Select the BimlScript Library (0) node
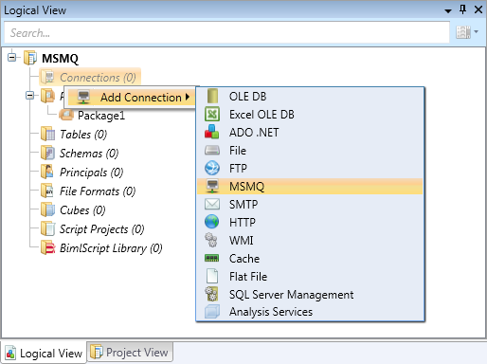Image resolution: width=487 pixels, height=364 pixels. (x=111, y=248)
